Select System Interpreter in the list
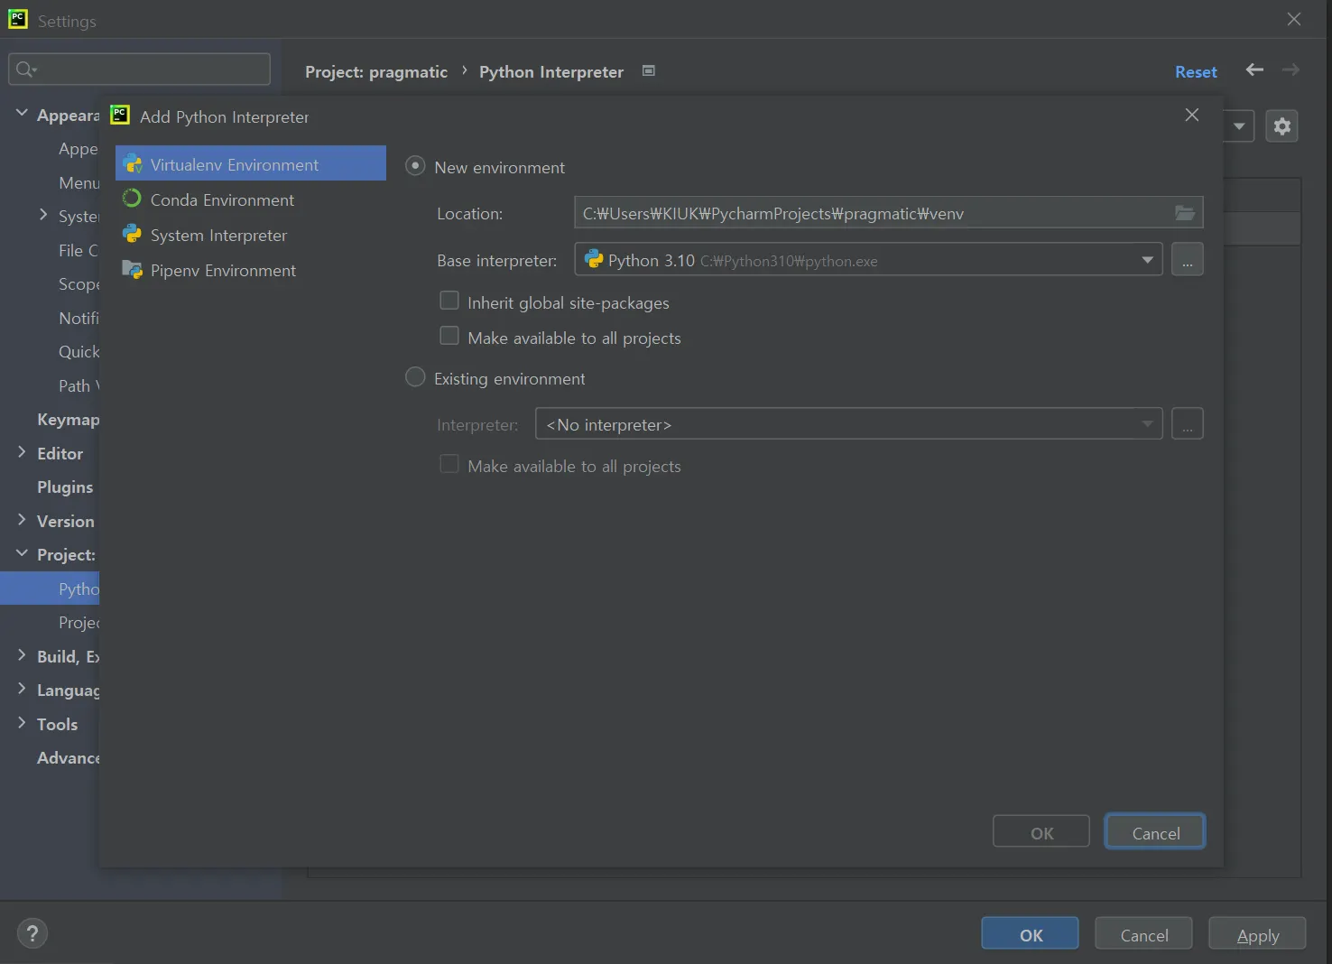Viewport: 1332px width, 964px height. 218,236
